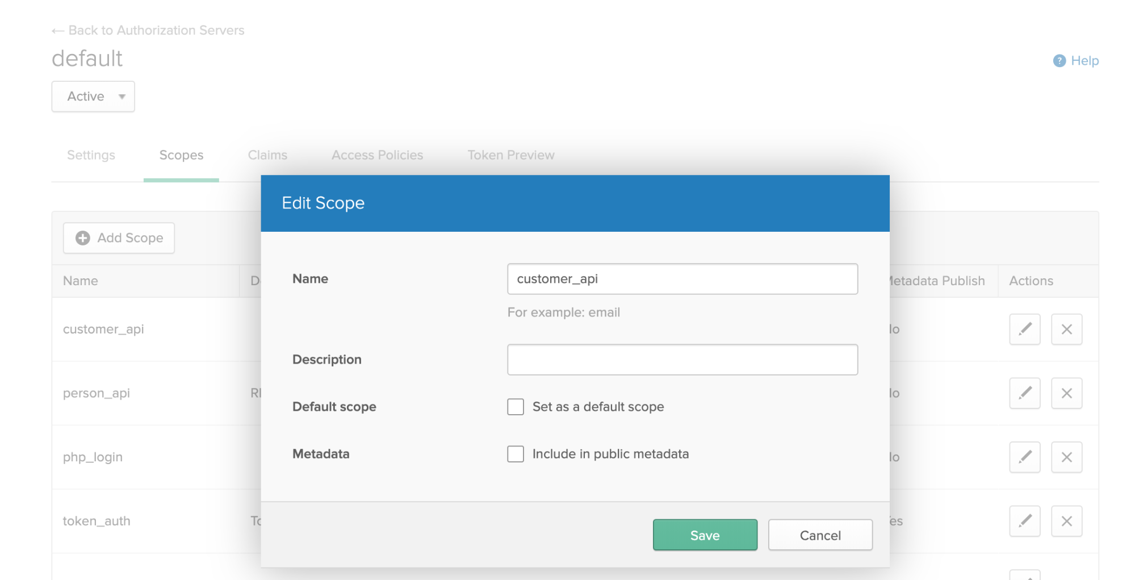The height and width of the screenshot is (580, 1135).
Task: Go to Access Policies tab
Action: point(377,155)
